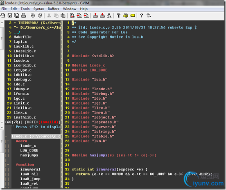The image size is (226, 190).
Task: Click the Jump to Tag yellow icon
Action: [133, 16]
